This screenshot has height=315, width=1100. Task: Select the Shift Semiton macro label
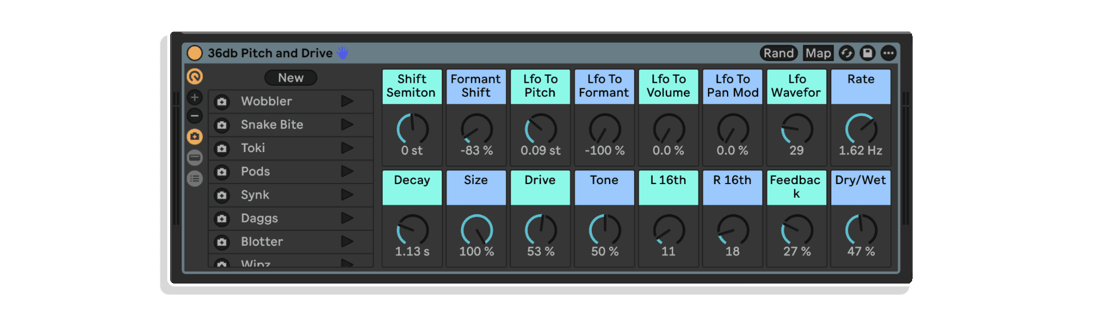pyautogui.click(x=412, y=86)
